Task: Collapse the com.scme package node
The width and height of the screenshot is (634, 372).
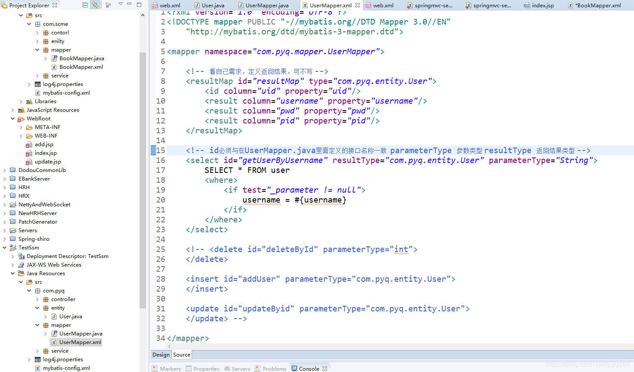Action: pos(29,24)
